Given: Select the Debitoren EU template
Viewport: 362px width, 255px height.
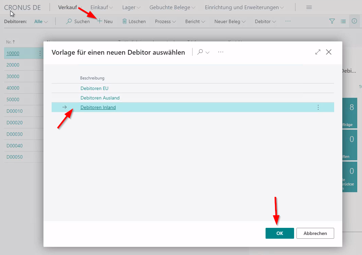Looking at the screenshot, I should 94,88.
